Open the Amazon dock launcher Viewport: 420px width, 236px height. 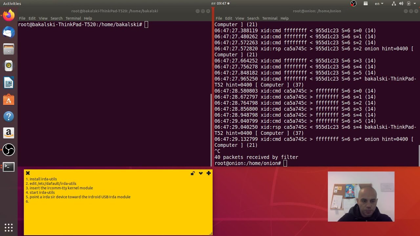[x=9, y=133]
